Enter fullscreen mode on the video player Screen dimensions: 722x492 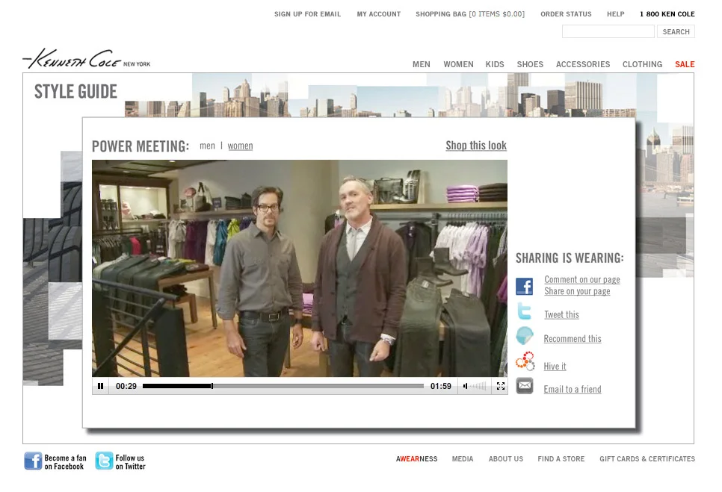pos(501,386)
